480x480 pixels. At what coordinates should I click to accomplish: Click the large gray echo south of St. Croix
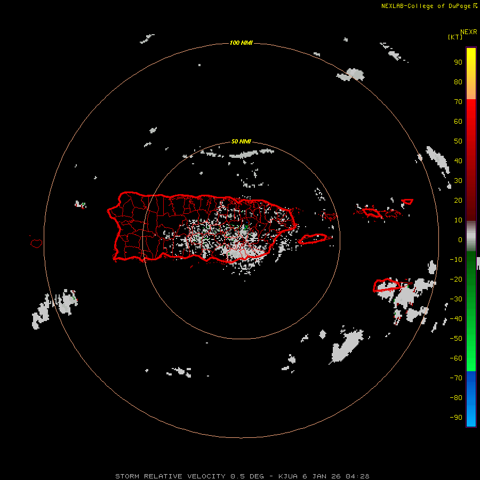(347, 347)
